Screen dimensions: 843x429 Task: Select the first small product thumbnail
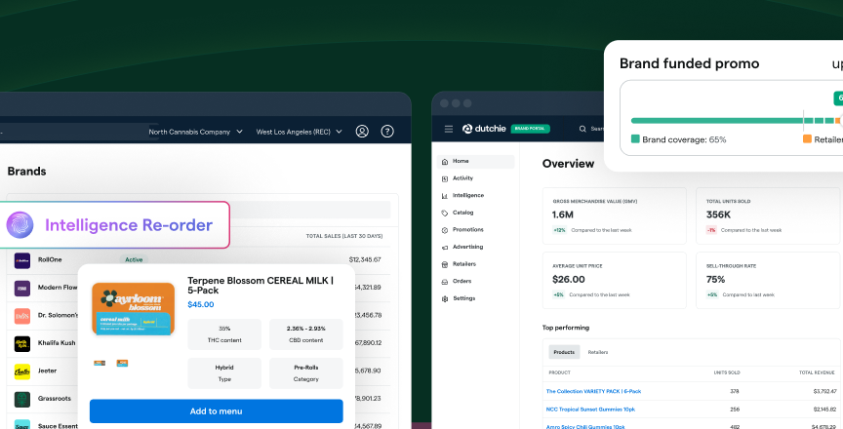[100, 363]
